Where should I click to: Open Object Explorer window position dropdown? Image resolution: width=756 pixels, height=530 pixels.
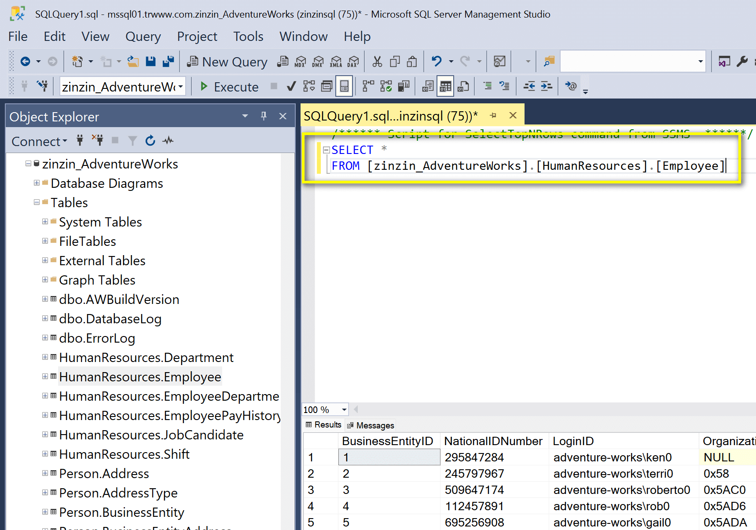click(x=245, y=116)
